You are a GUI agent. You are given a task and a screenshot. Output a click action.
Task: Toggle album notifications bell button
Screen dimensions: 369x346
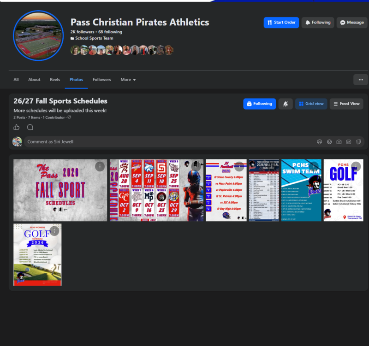[286, 104]
